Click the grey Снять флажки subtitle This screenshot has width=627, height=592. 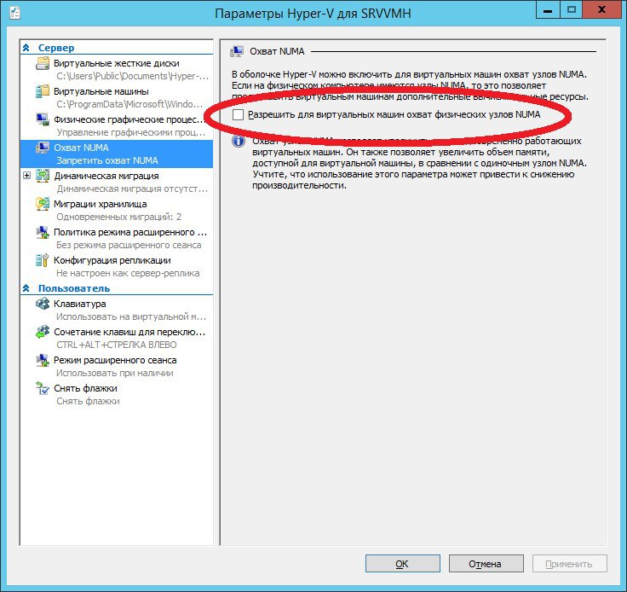[x=88, y=401]
